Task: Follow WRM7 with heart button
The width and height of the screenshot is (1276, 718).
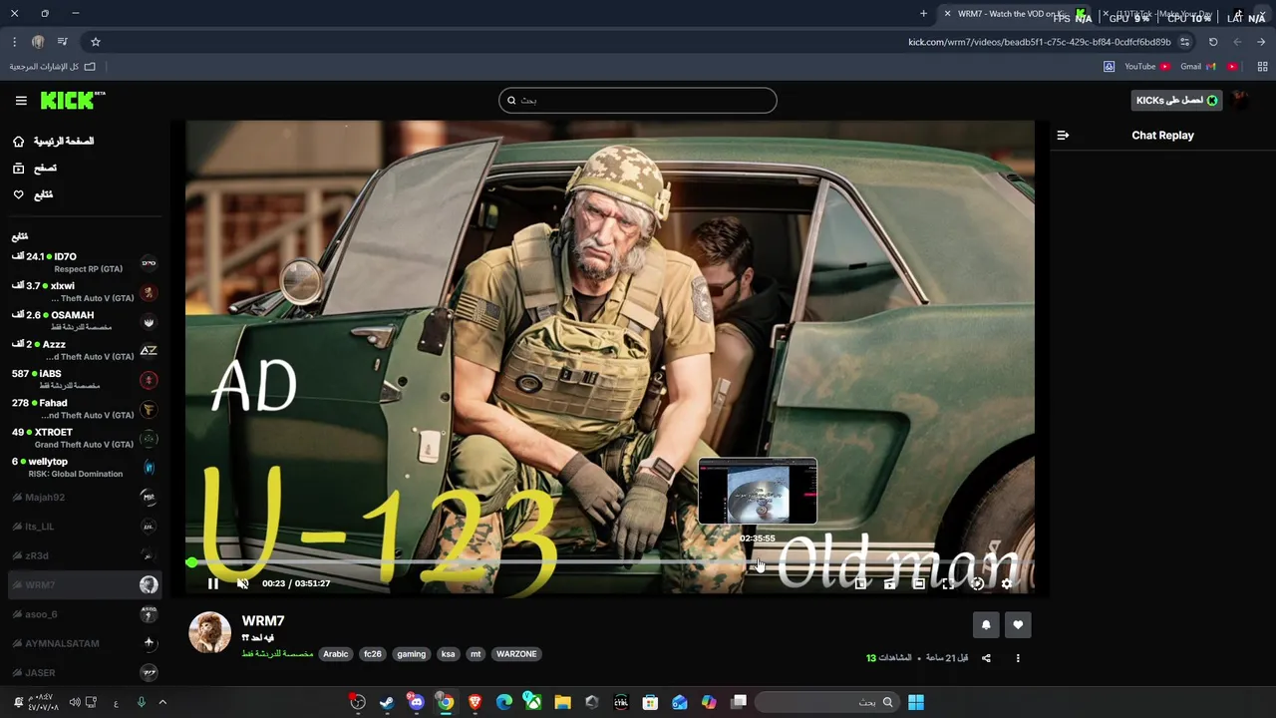Action: coord(1018,625)
